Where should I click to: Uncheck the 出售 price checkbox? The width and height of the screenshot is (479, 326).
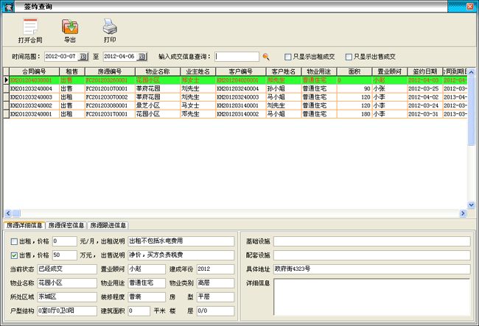(x=15, y=255)
